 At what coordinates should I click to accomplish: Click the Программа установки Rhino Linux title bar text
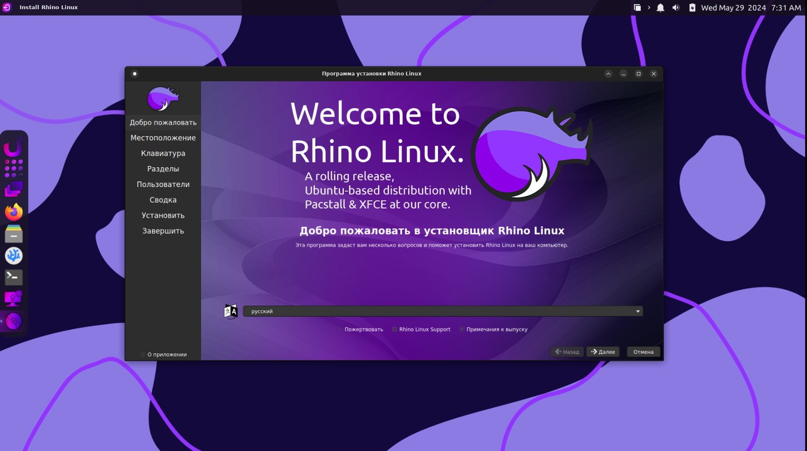tap(372, 74)
